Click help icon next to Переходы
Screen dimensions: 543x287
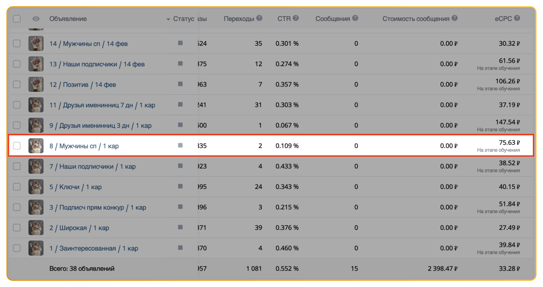point(259,18)
